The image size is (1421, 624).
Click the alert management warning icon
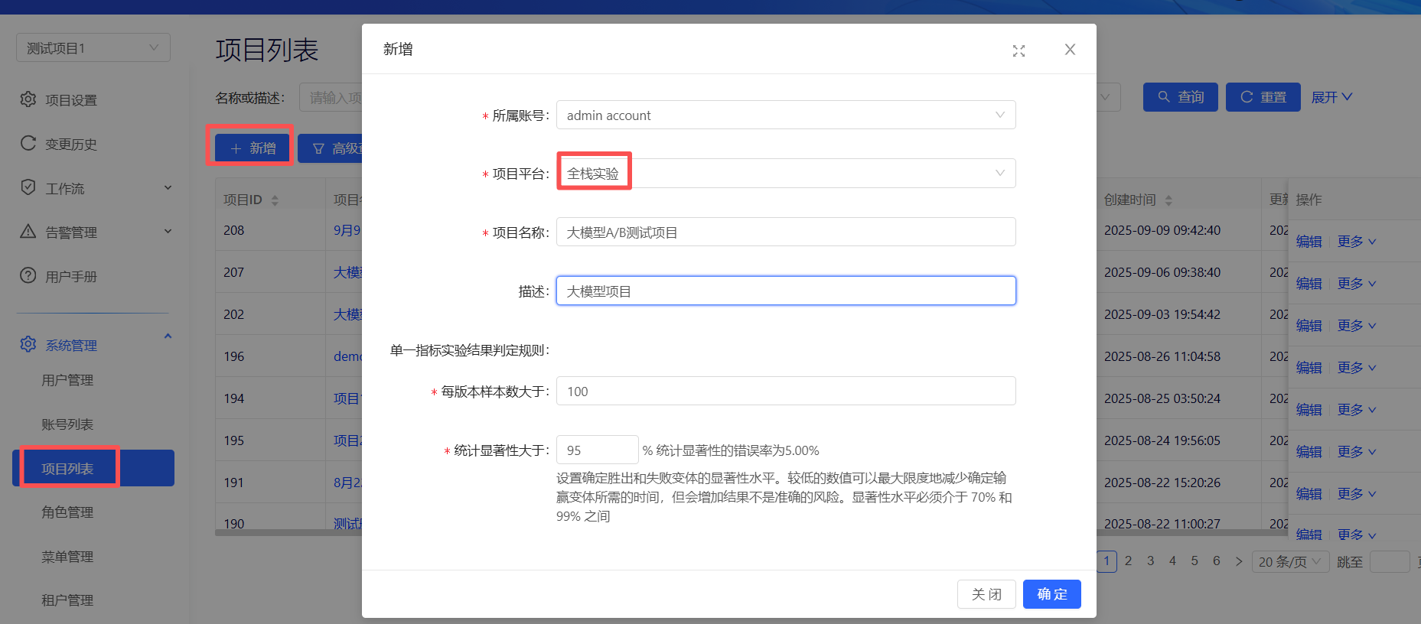(x=28, y=231)
